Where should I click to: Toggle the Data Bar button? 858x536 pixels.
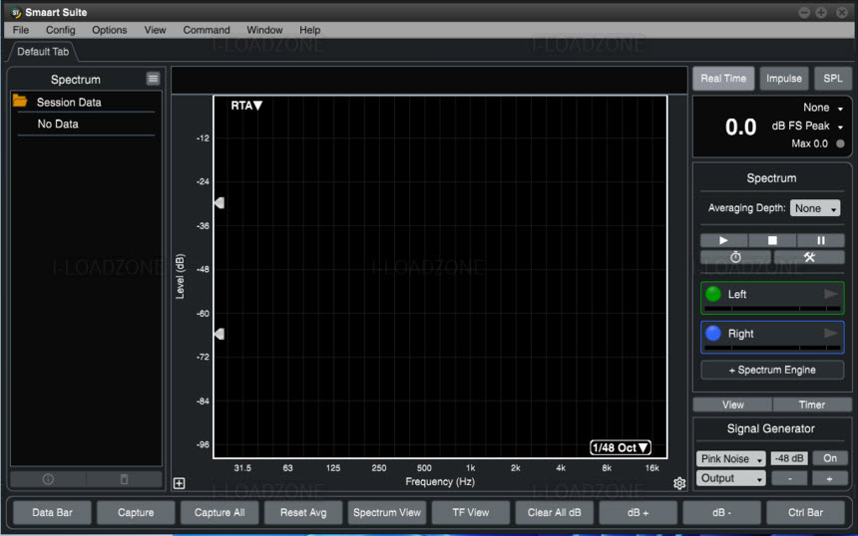pos(52,512)
